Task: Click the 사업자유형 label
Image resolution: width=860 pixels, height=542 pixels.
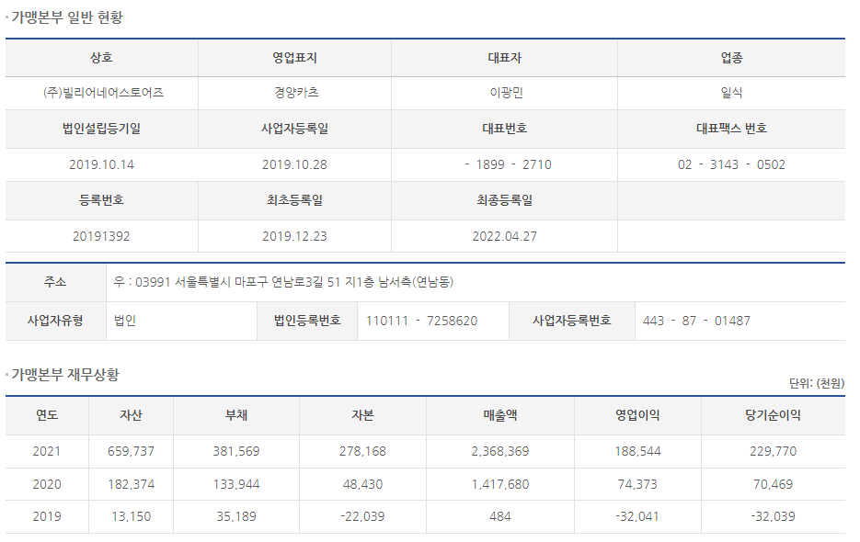Action: point(55,321)
